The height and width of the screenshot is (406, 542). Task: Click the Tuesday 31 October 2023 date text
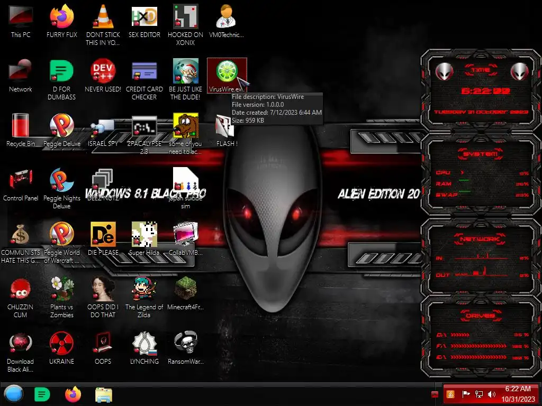coord(481,112)
